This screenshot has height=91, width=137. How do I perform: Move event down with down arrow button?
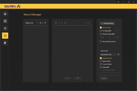[77, 78]
